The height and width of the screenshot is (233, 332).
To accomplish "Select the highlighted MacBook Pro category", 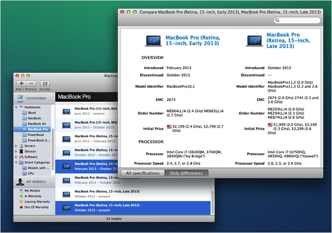I will [x=32, y=129].
